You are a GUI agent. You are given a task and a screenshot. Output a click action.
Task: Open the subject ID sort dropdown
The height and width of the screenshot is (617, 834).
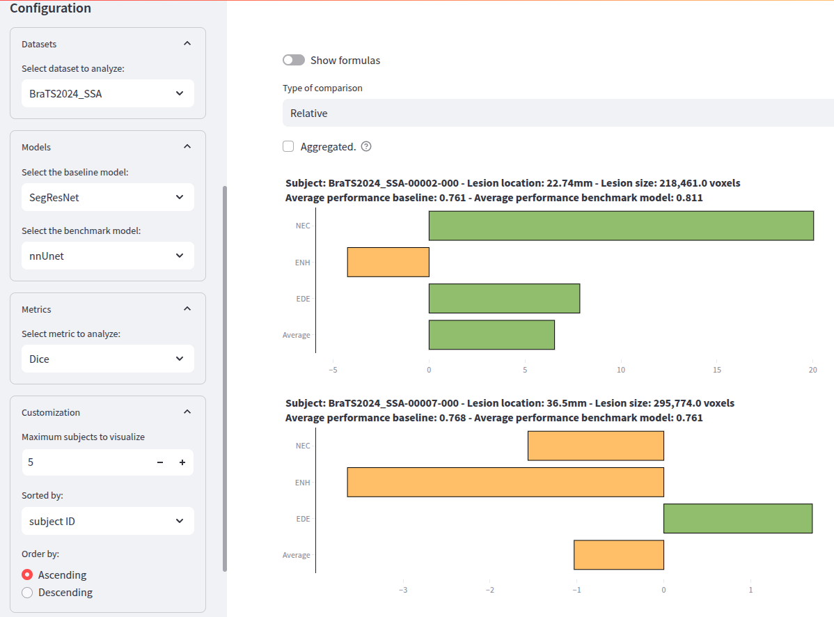[x=107, y=521]
